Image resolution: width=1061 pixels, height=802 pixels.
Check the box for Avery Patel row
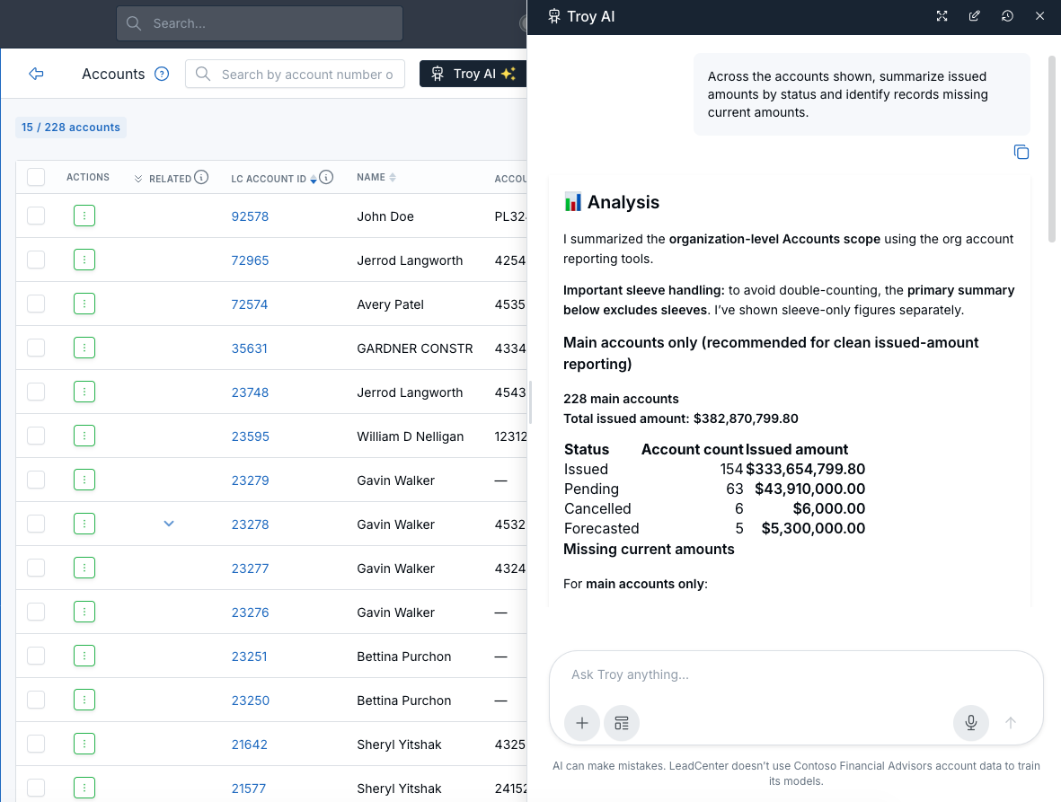[36, 304]
